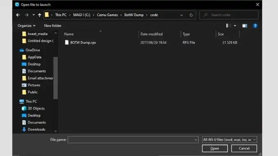Click the code folder in breadcrumb

[x=154, y=15]
